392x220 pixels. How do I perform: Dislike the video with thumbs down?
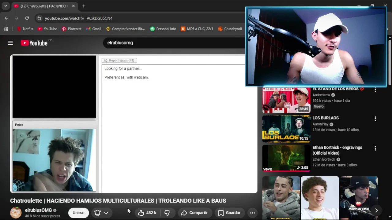click(x=168, y=213)
